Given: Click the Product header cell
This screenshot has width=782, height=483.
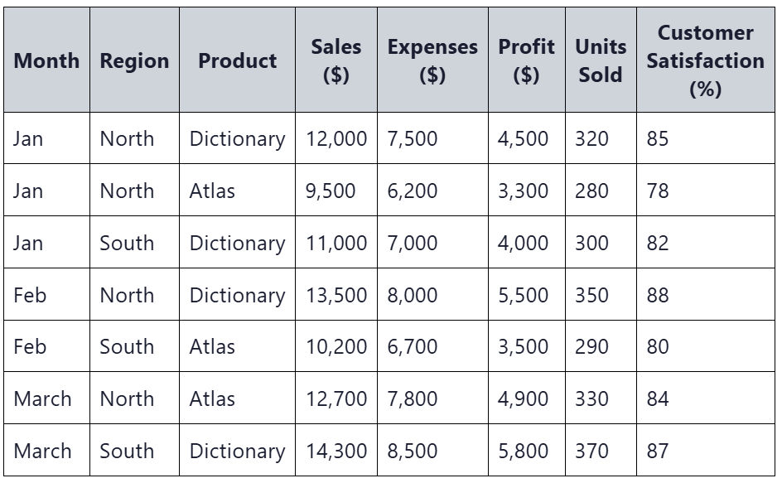Looking at the screenshot, I should coord(238,60).
